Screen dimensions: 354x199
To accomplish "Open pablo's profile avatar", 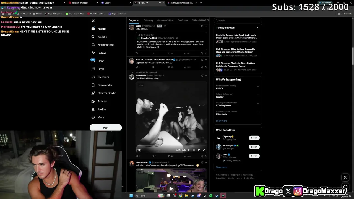I will [x=132, y=27].
